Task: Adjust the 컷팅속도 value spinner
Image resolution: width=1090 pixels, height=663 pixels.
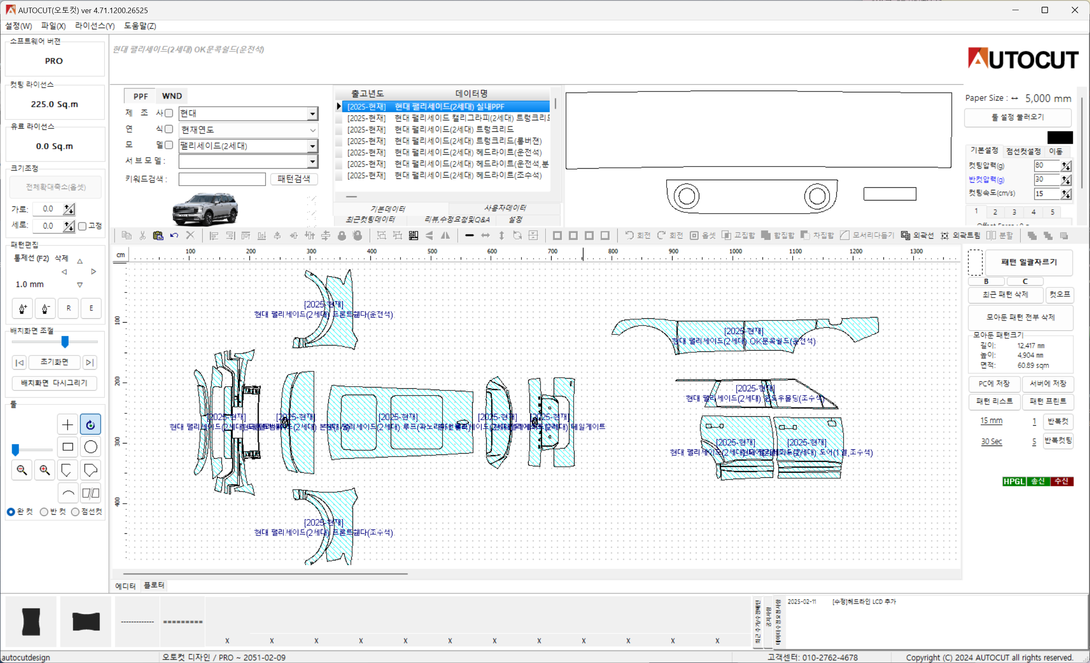Action: point(1066,194)
